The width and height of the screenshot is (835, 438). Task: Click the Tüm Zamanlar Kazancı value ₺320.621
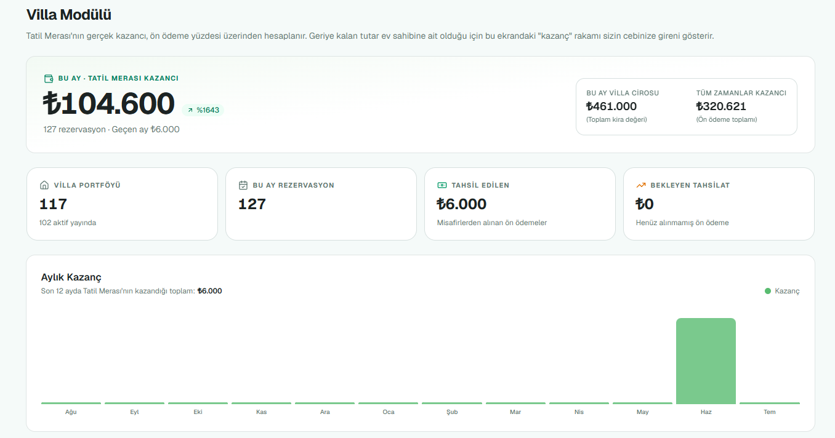click(721, 106)
